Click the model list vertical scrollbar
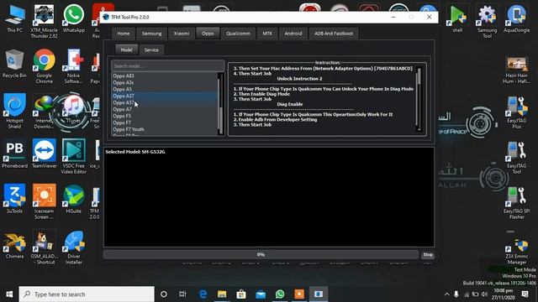538x302 pixels. point(220,104)
